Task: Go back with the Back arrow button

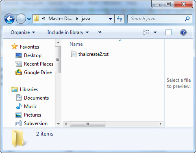Action: click(x=9, y=19)
